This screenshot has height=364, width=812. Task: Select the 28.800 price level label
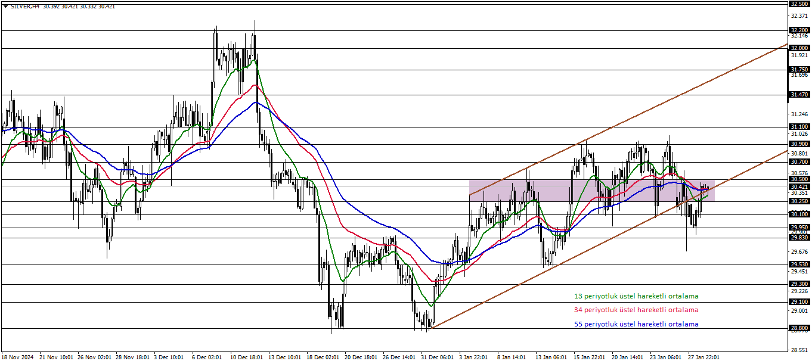[x=799, y=328]
